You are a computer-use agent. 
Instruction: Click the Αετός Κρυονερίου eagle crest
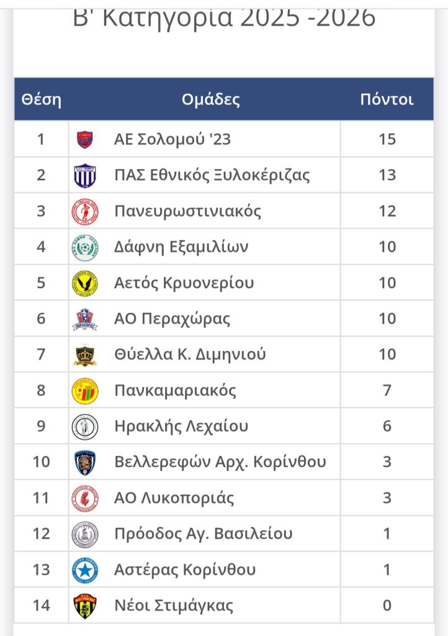84,283
